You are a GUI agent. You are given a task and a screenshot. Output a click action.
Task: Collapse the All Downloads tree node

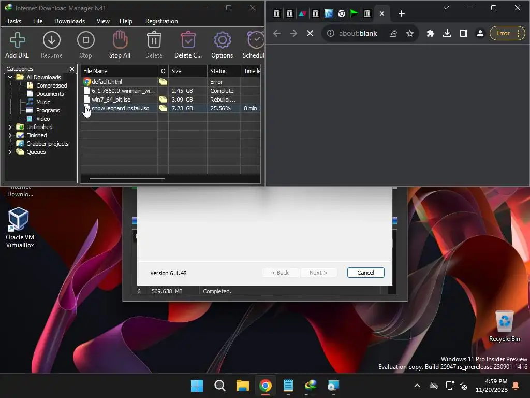pos(10,77)
